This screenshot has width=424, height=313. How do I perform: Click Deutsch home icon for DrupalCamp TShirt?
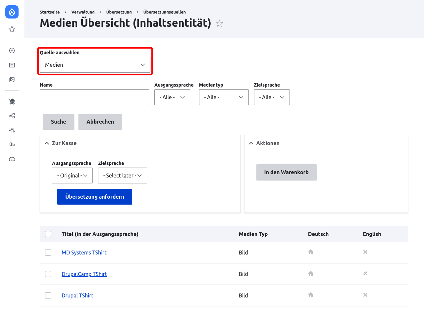click(311, 273)
